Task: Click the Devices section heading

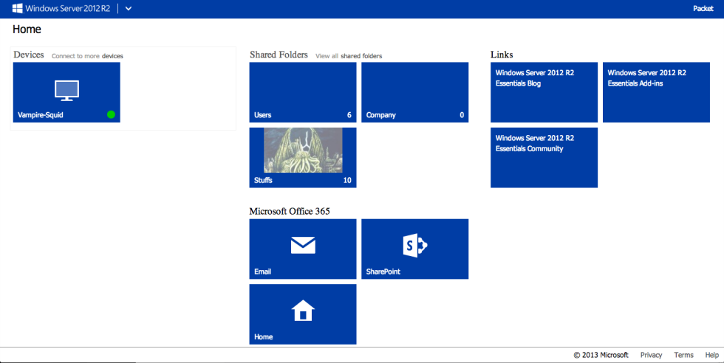Action: (29, 55)
